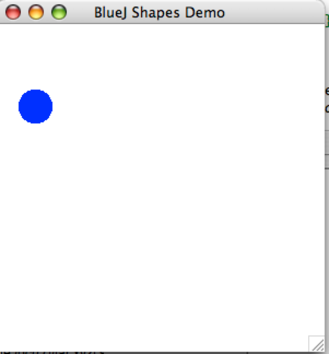This screenshot has height=354, width=329.
Task: Close the BlueJ Shapes Demo window
Action: (13, 12)
